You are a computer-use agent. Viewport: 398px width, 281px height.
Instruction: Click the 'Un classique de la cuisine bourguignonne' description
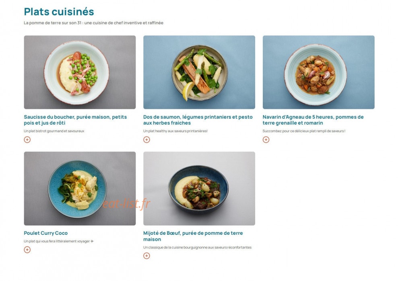197,247
